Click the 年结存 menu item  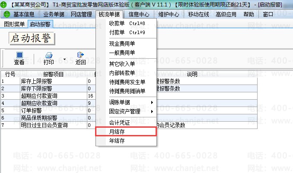click(x=126, y=141)
